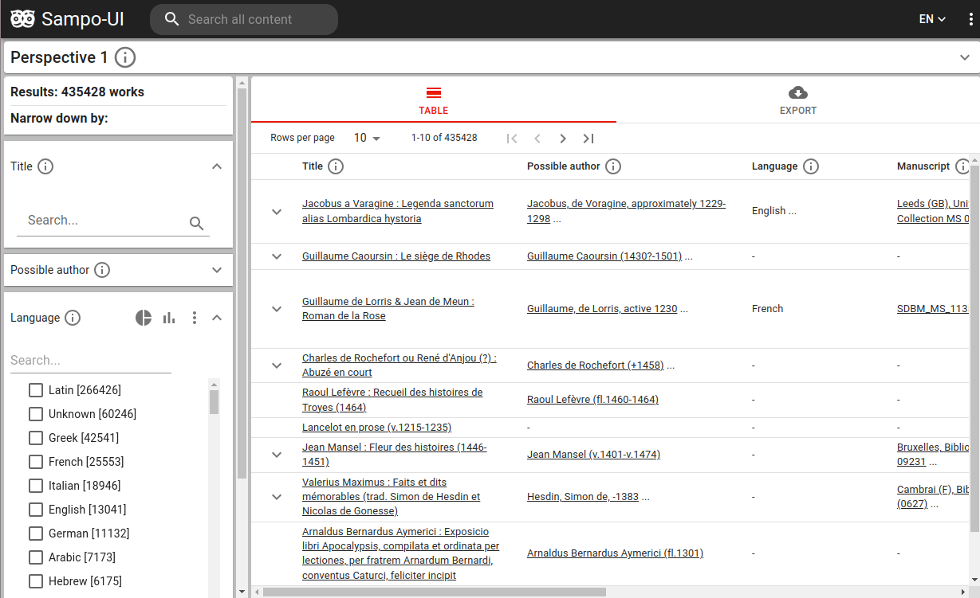The image size is (980, 598).
Task: Click the Search all content field
Action: [x=255, y=19]
